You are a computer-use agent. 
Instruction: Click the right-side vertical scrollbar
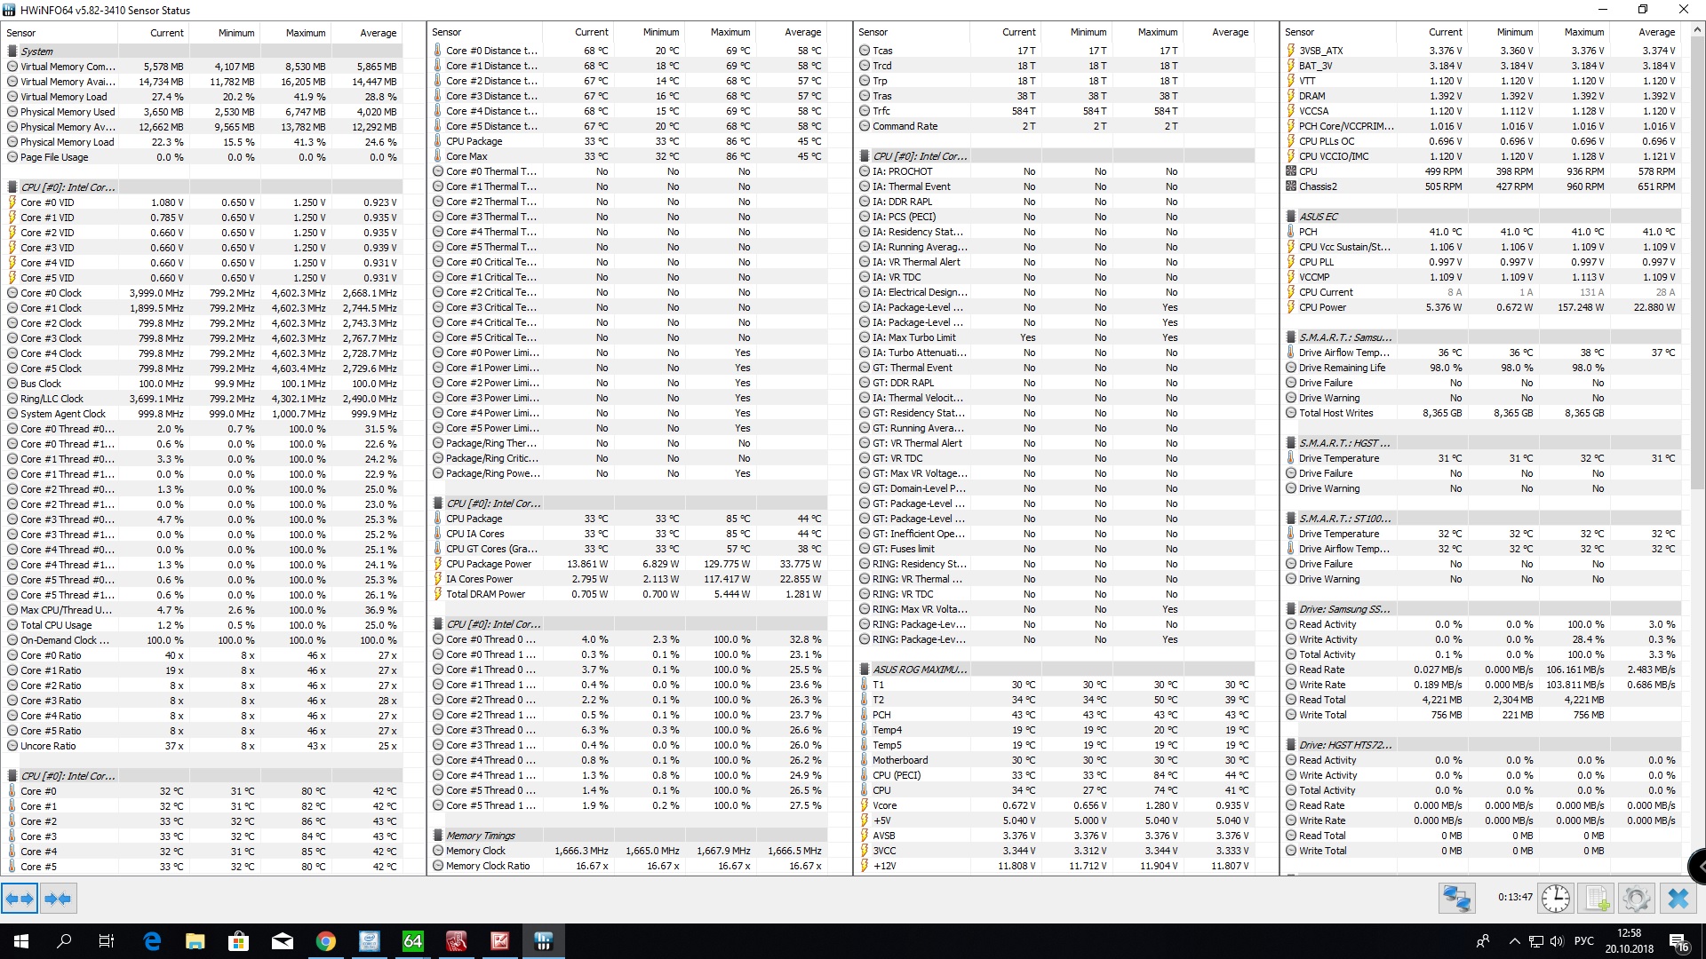click(1698, 266)
